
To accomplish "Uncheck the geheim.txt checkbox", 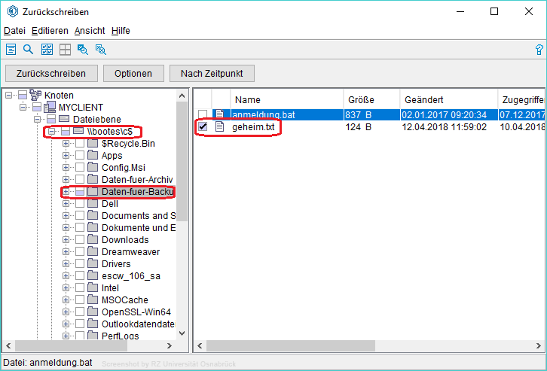I will (203, 127).
